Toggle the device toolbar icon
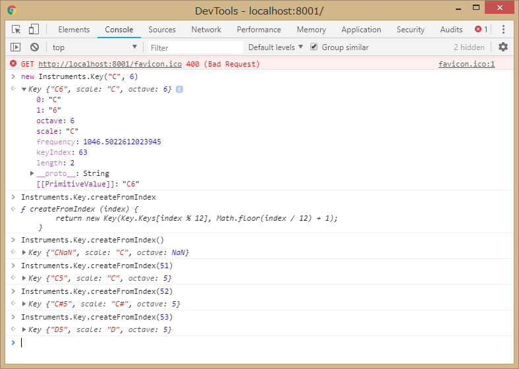This screenshot has width=519, height=369. (x=34, y=30)
